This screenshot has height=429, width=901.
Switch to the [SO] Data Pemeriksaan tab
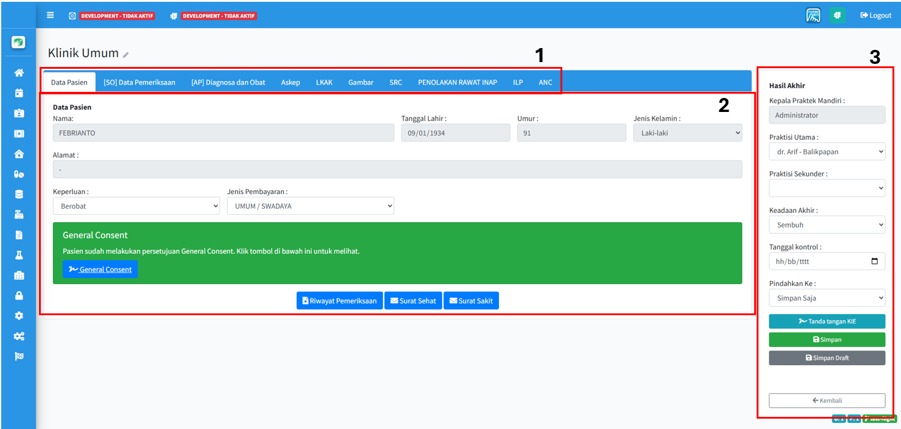(140, 82)
